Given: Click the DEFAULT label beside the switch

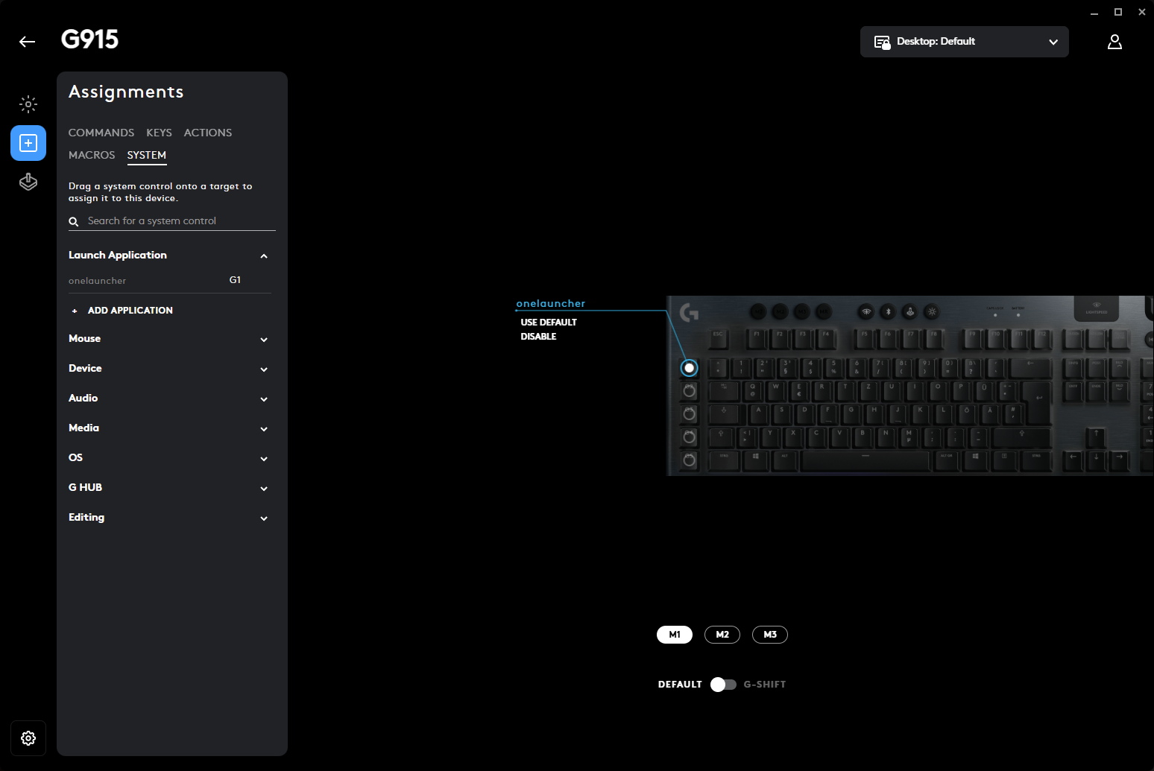Looking at the screenshot, I should point(680,685).
